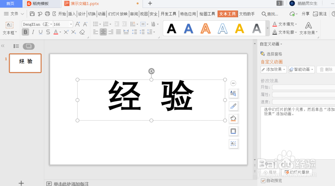Select black text preset style

click(172, 28)
